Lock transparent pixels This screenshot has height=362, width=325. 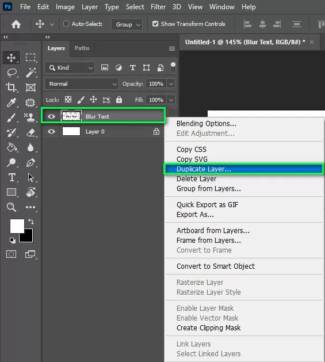click(x=68, y=100)
